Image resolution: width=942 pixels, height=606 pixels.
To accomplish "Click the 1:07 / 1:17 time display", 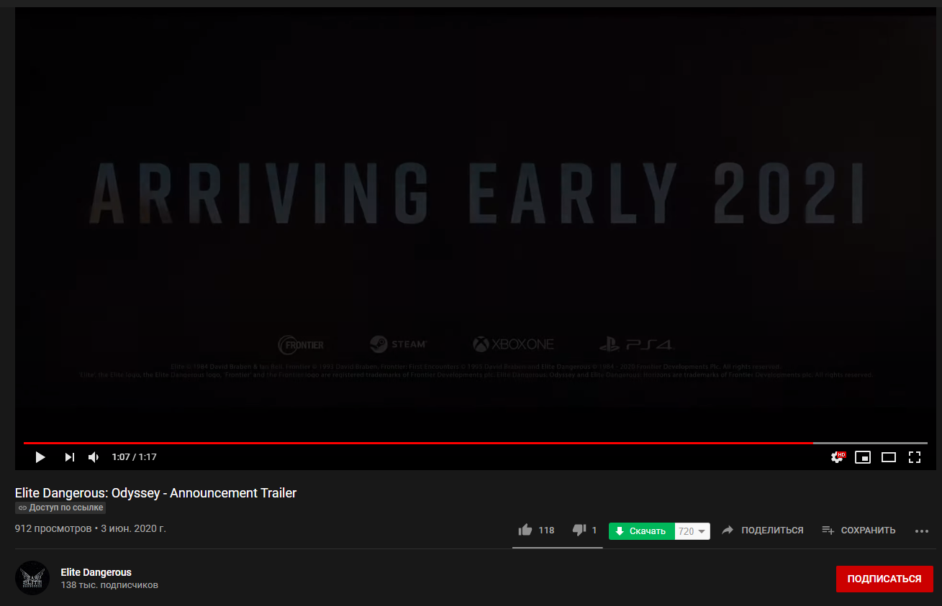I will click(134, 457).
